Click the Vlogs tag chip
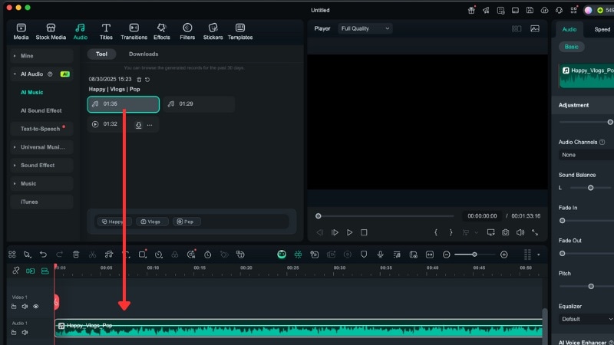This screenshot has height=345, width=614. 152,222
